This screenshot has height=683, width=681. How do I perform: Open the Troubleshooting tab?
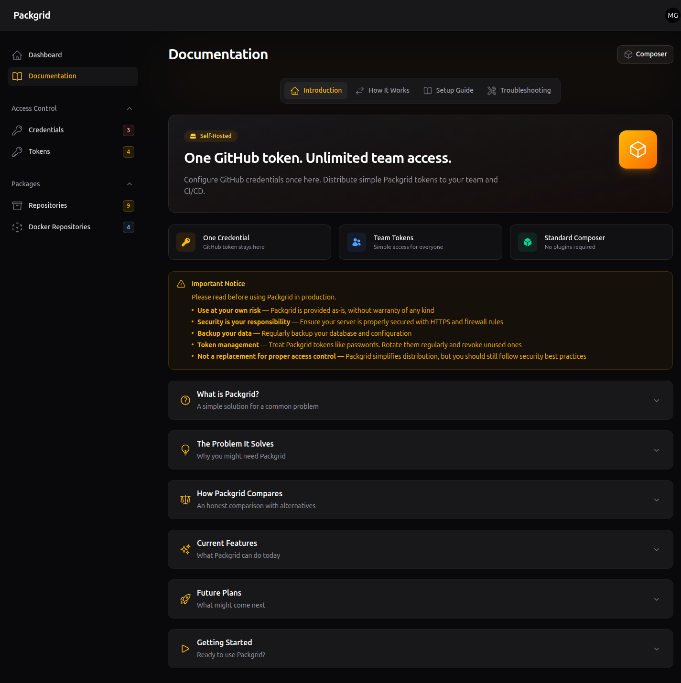(519, 91)
